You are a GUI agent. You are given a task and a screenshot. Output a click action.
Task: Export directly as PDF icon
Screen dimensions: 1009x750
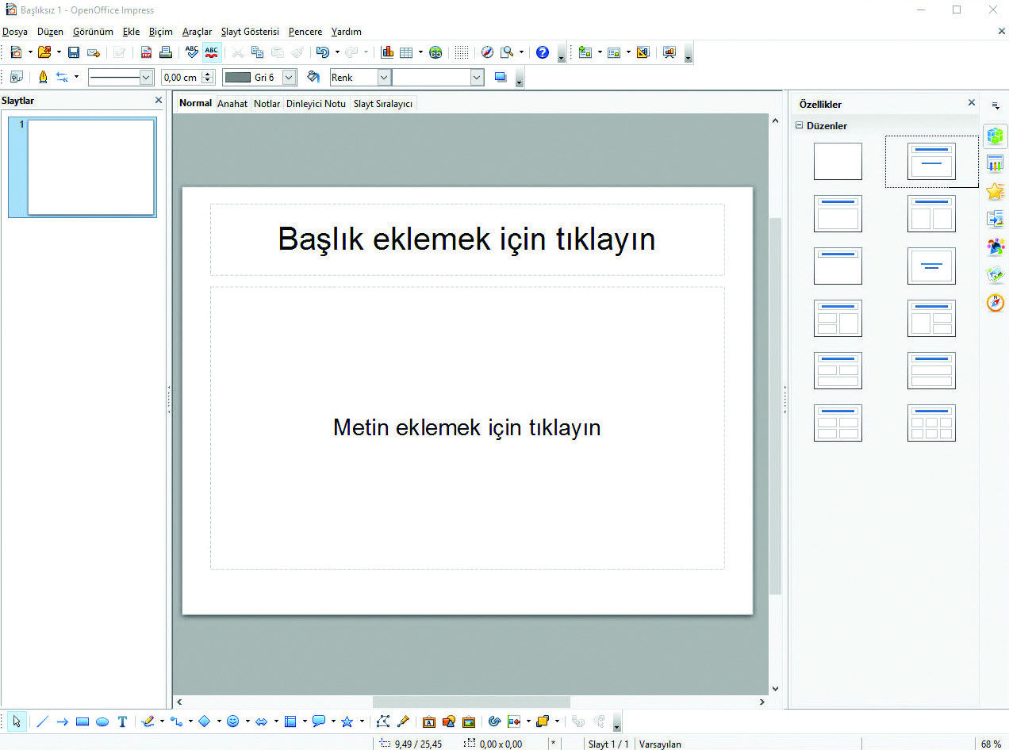(x=146, y=52)
